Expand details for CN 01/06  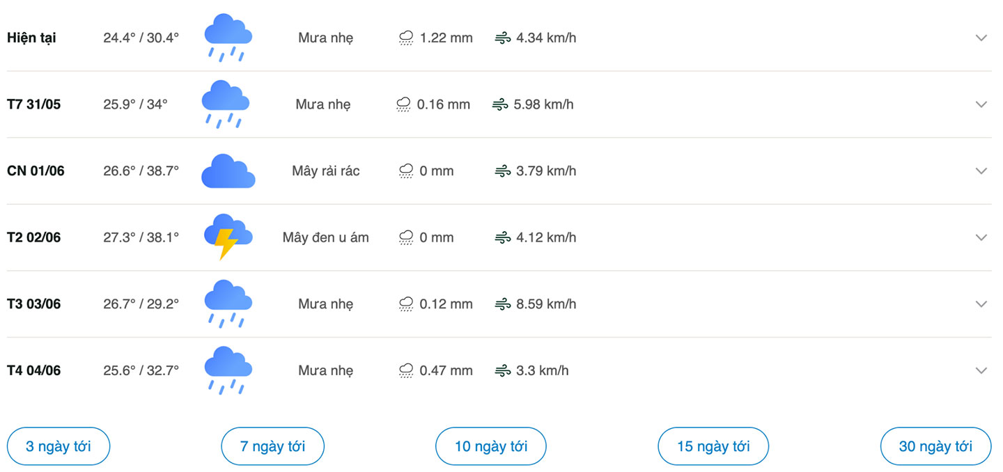coord(981,171)
